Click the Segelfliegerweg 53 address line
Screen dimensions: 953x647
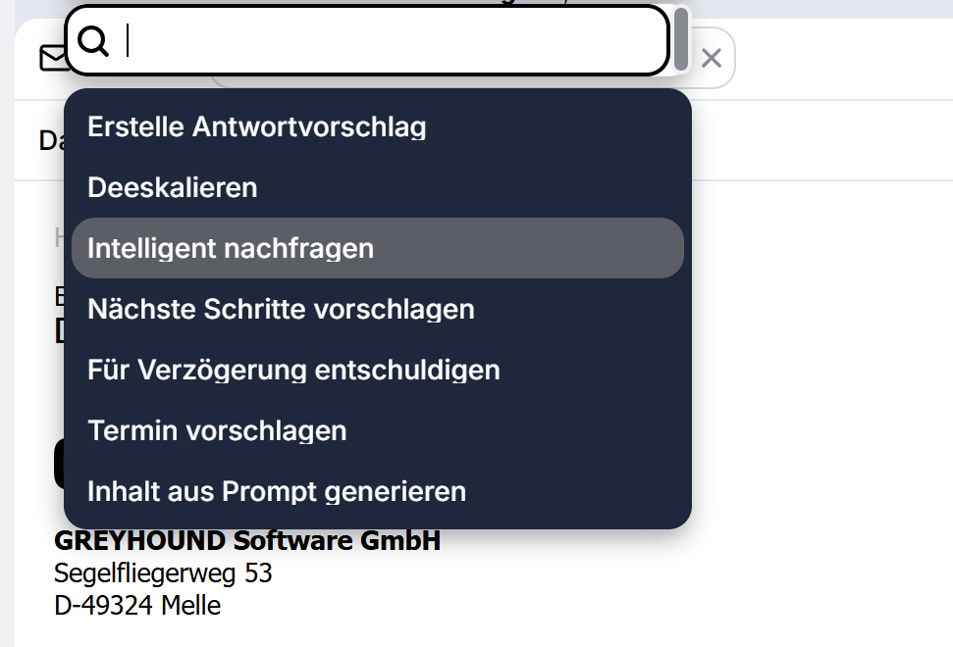pos(163,572)
